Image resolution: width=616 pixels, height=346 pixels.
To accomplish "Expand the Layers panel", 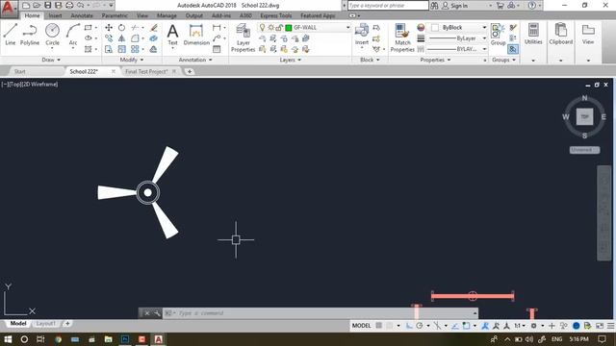I will click(291, 60).
